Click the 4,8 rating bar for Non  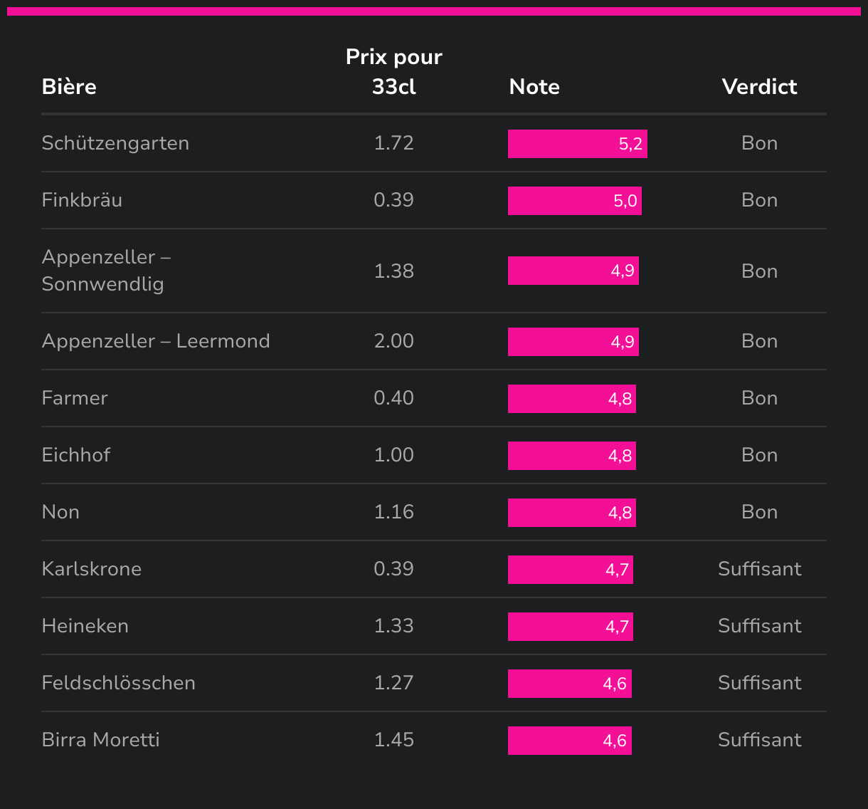[571, 513]
